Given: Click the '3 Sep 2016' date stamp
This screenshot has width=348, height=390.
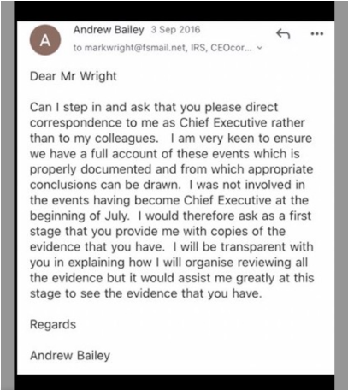Looking at the screenshot, I should 175,29.
